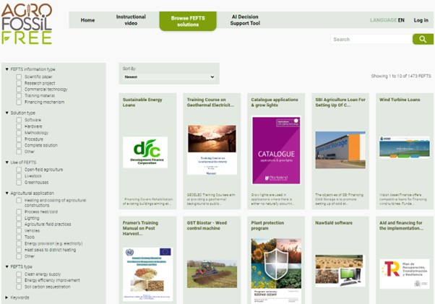Open the Sort By Newest dropdown
The height and width of the screenshot is (304, 435).
click(169, 77)
